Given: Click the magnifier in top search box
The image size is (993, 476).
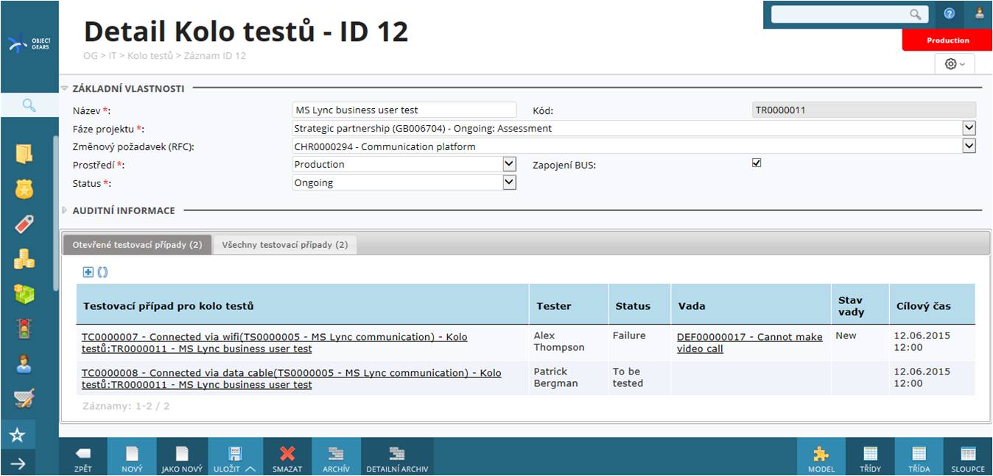Looking at the screenshot, I should tap(915, 14).
